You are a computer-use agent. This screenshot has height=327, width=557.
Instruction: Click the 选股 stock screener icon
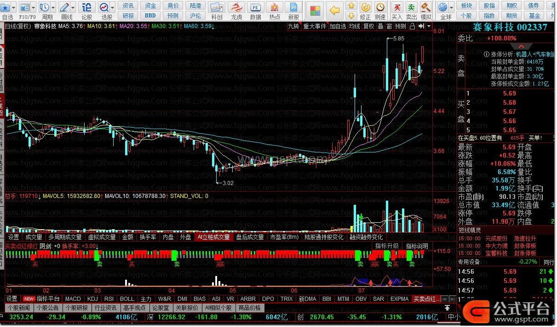104,7
